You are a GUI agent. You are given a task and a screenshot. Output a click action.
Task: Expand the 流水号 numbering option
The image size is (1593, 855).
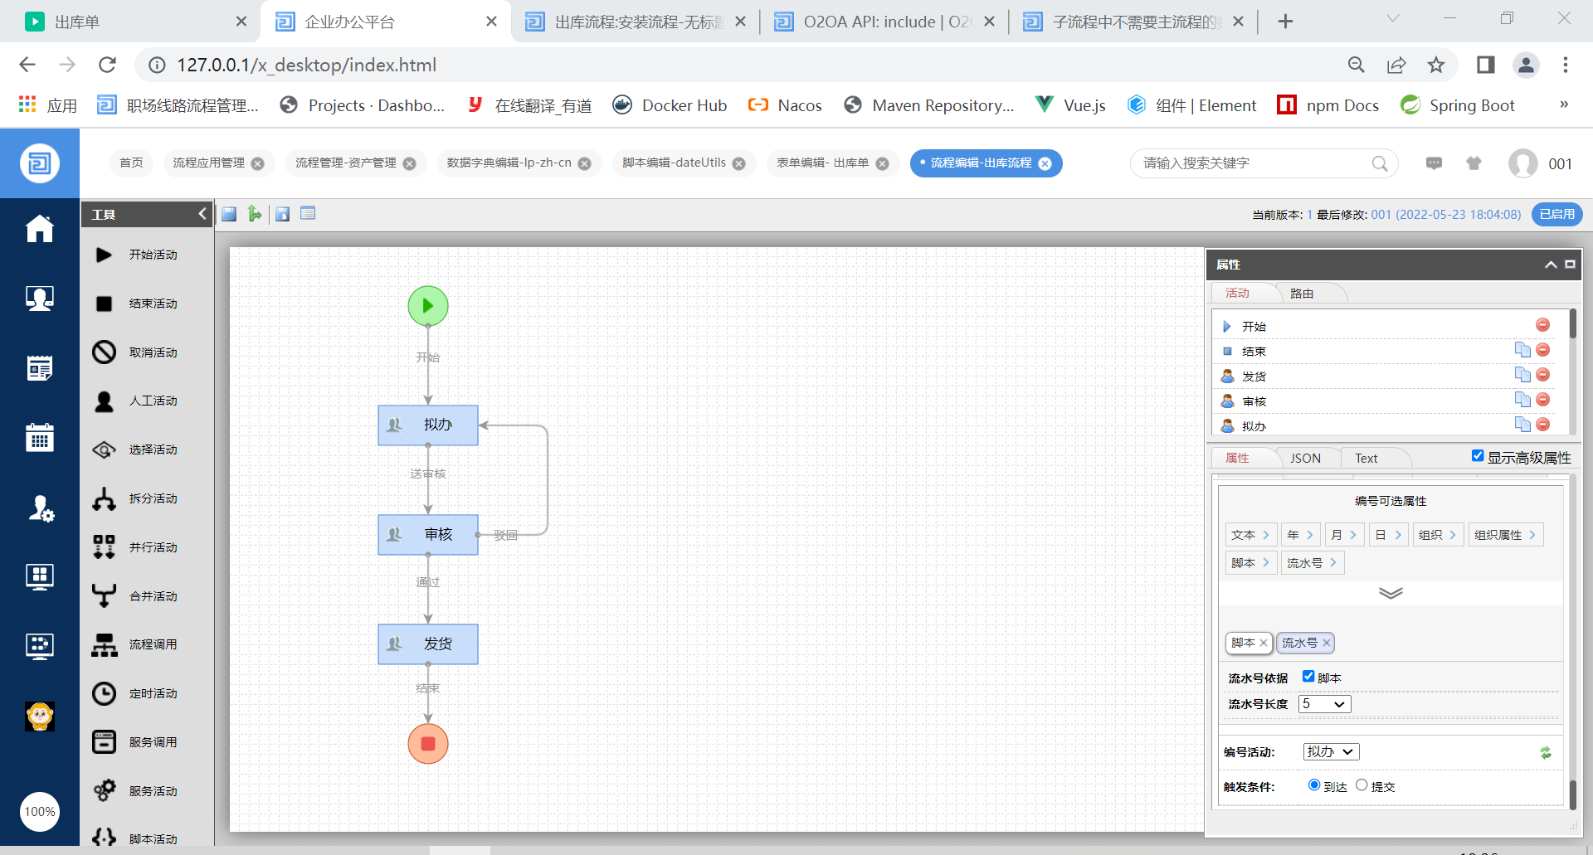tap(1313, 563)
